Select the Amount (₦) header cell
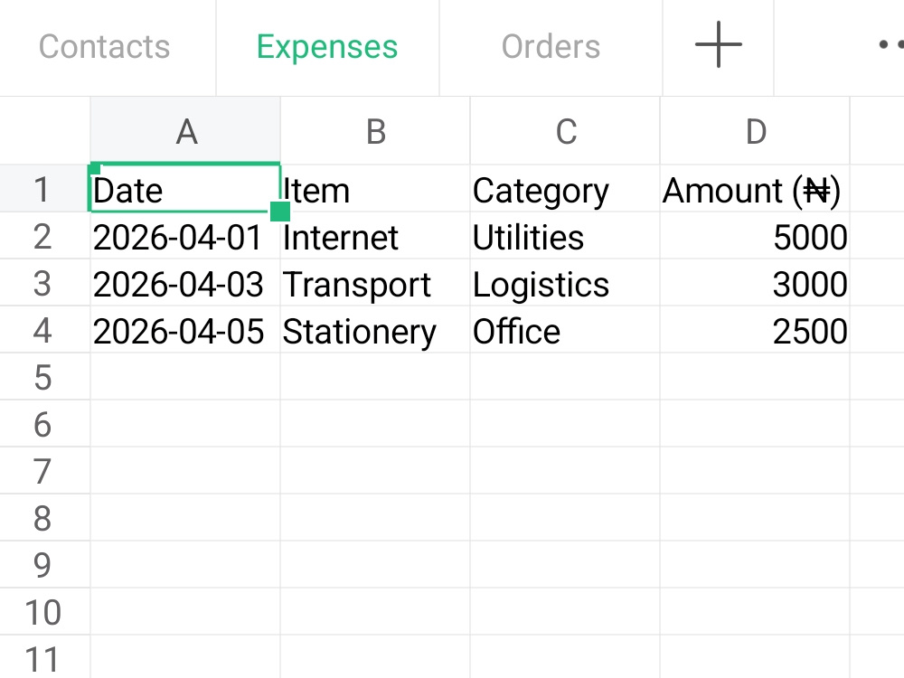Screen dimensions: 904x678 pos(755,189)
